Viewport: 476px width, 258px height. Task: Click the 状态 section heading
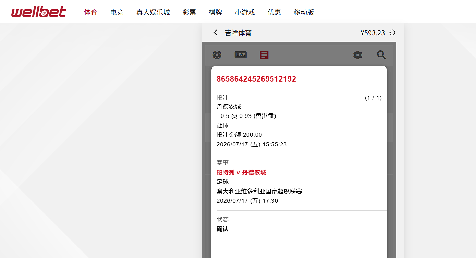point(222,219)
